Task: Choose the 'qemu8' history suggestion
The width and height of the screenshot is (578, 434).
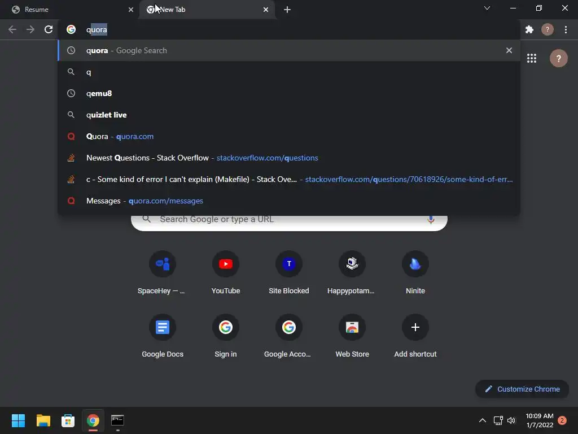Action: pyautogui.click(x=289, y=93)
